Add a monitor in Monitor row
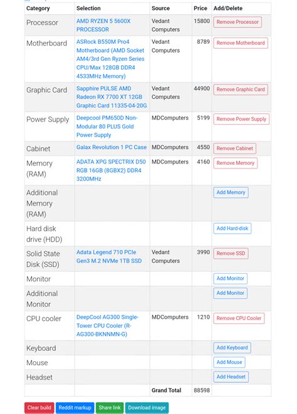 [x=230, y=279]
